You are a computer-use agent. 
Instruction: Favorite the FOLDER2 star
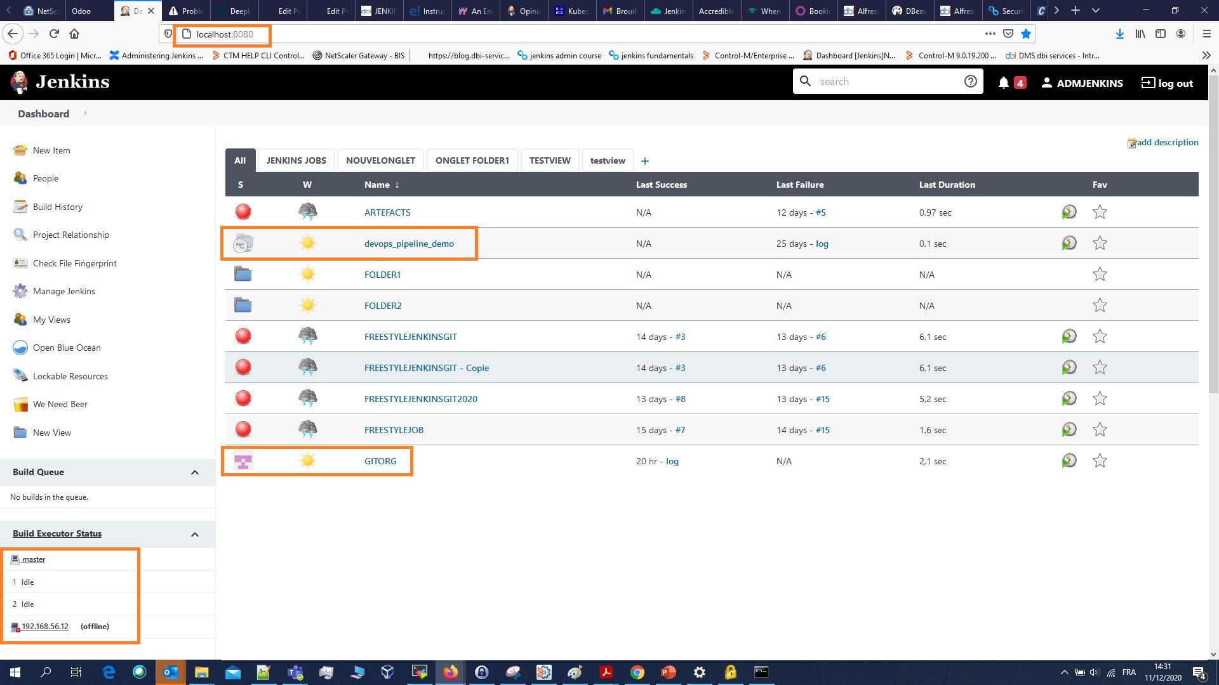click(1100, 305)
